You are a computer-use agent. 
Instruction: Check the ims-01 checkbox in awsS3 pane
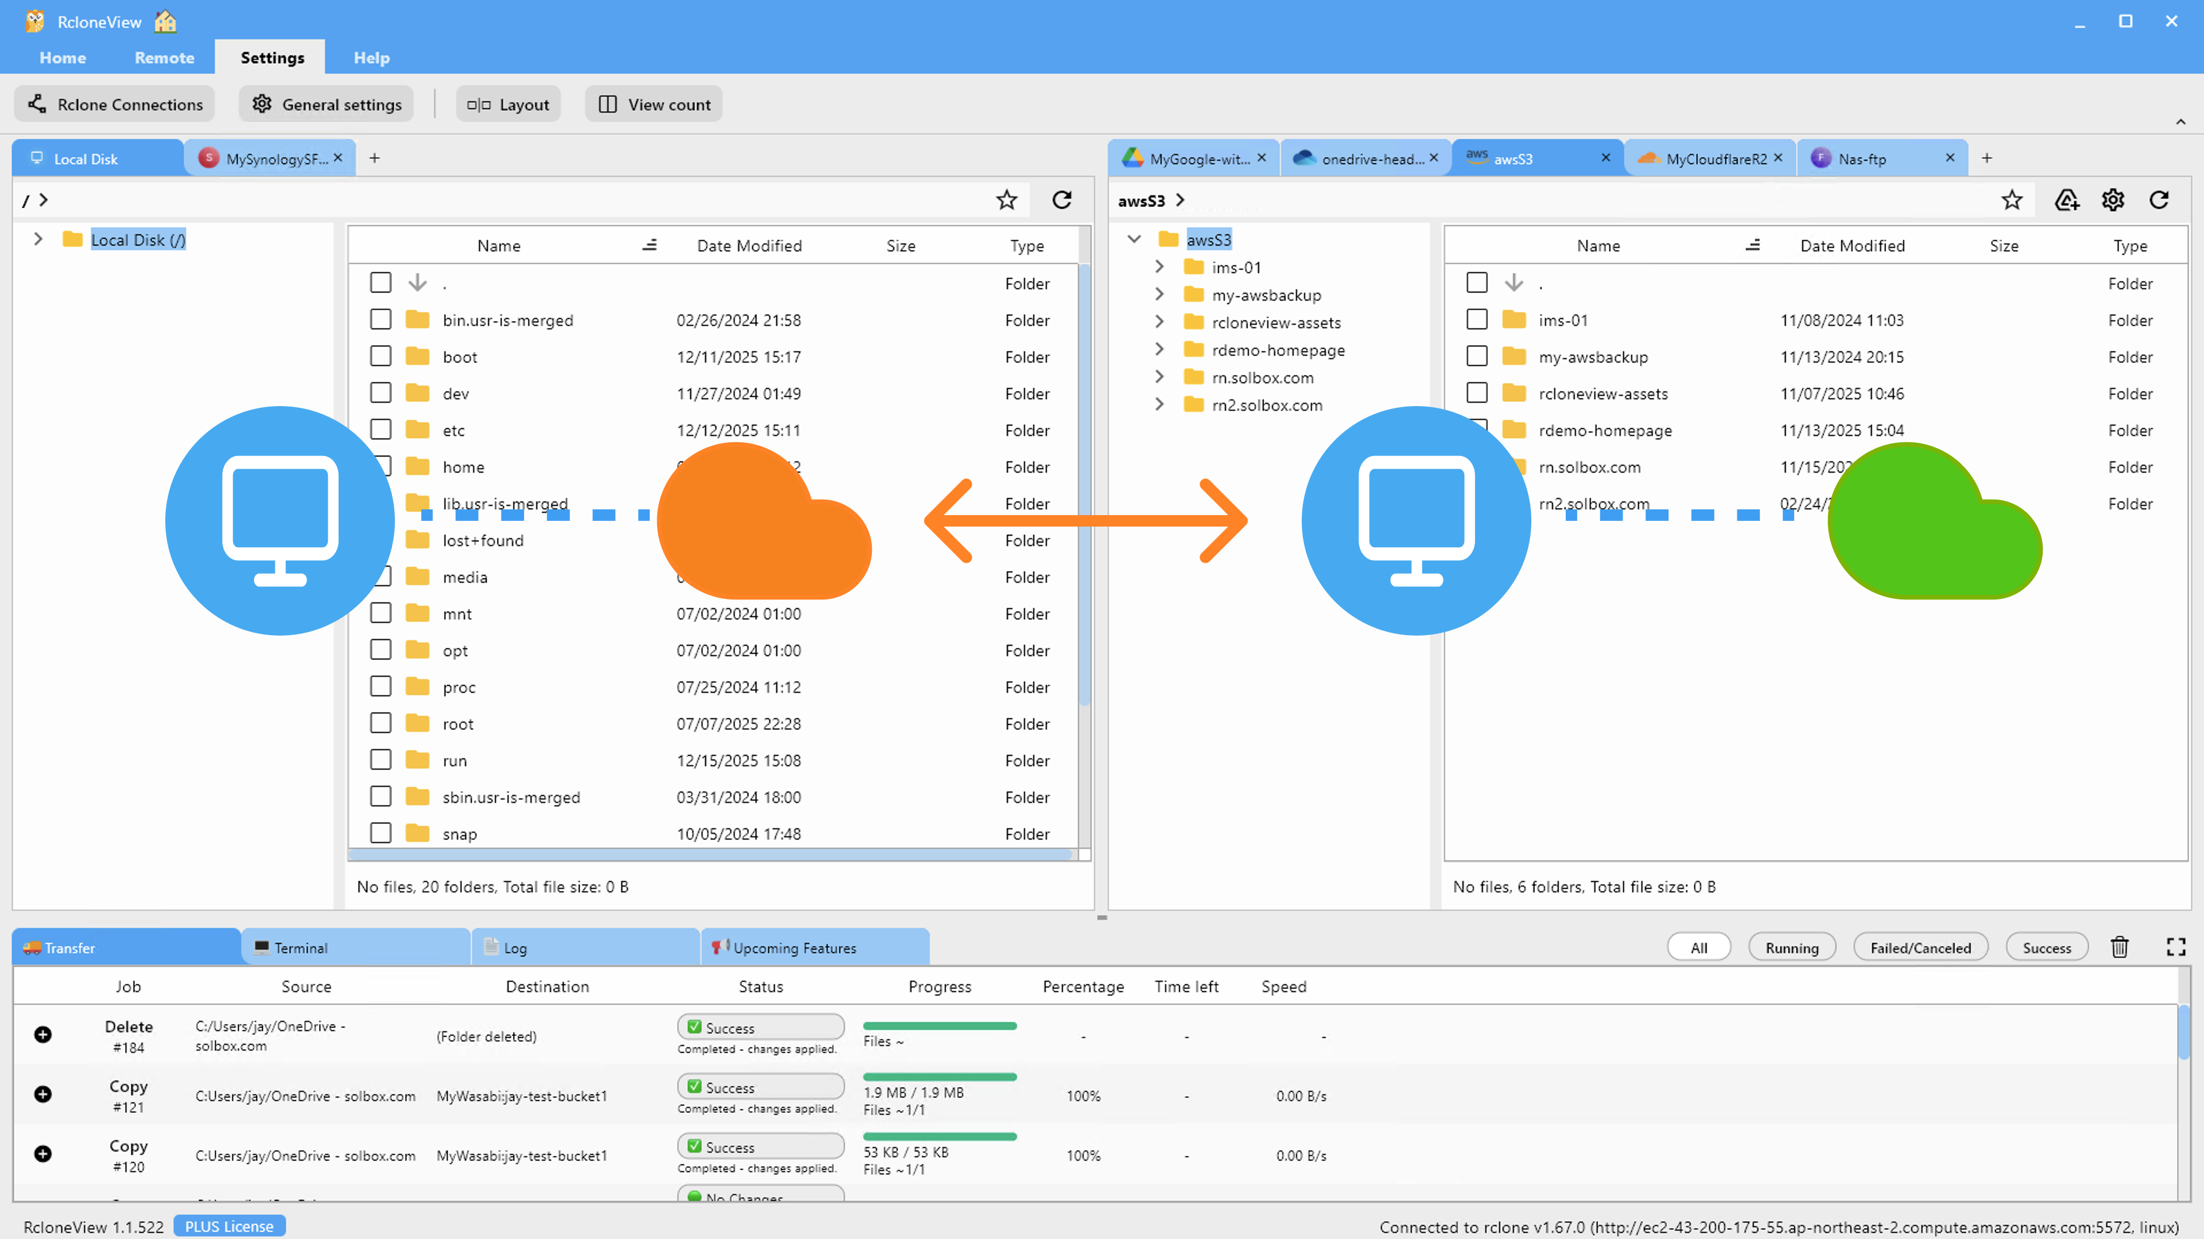1477,319
